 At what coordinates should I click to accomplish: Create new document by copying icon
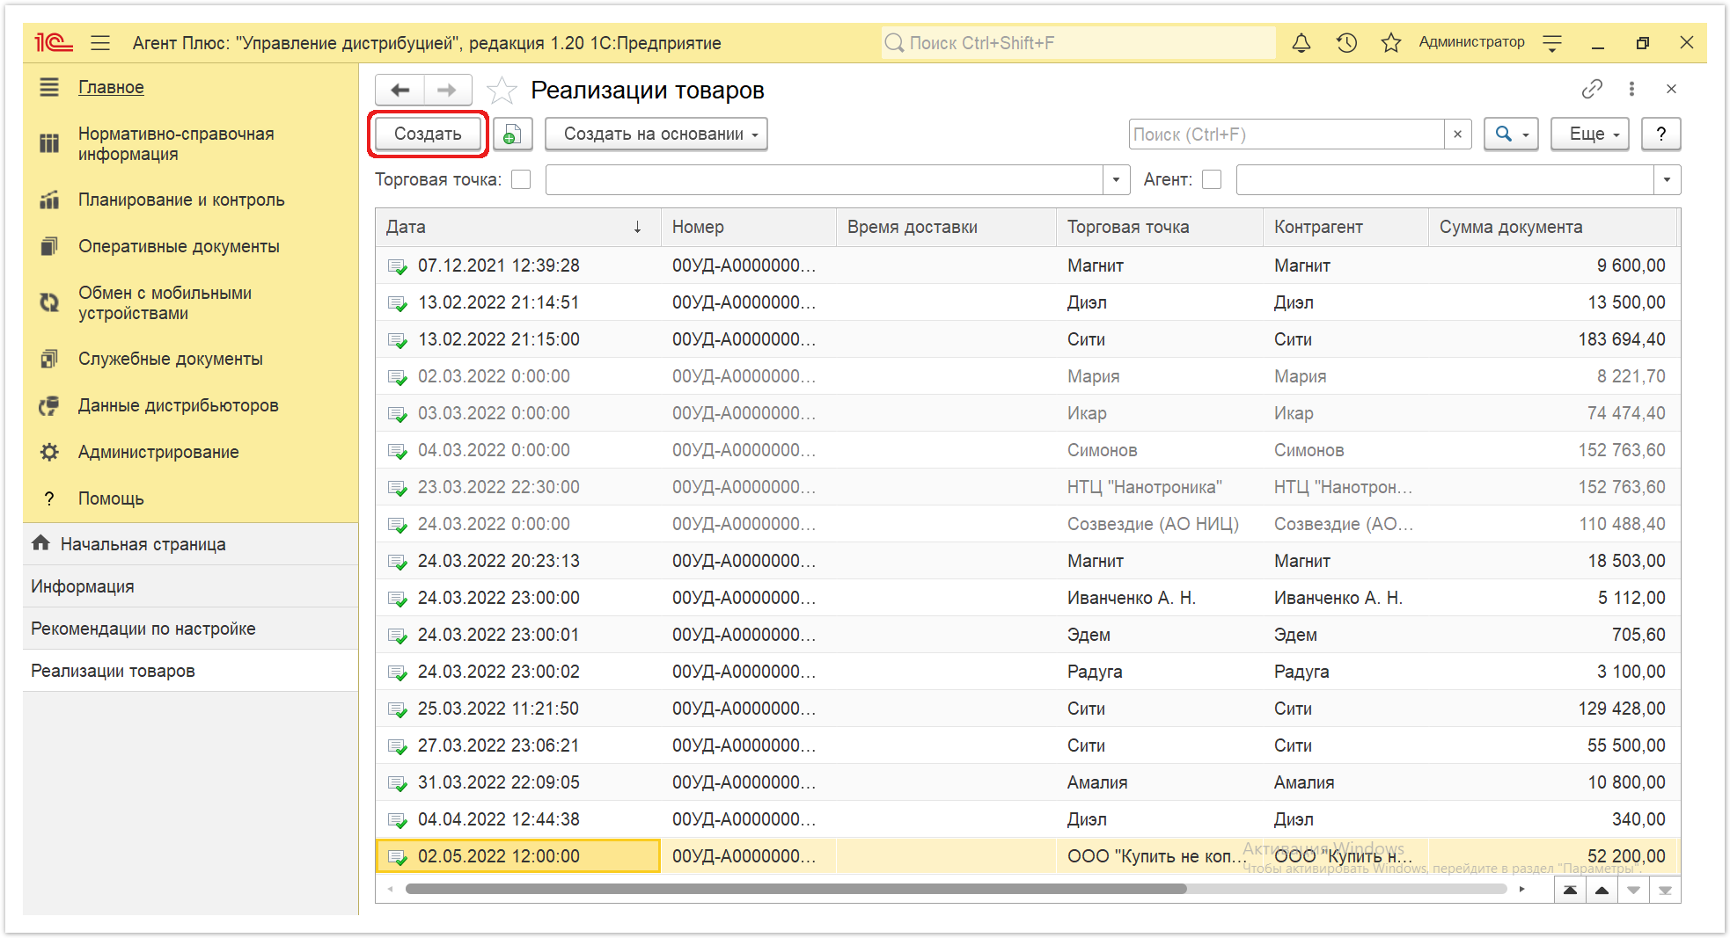[512, 134]
